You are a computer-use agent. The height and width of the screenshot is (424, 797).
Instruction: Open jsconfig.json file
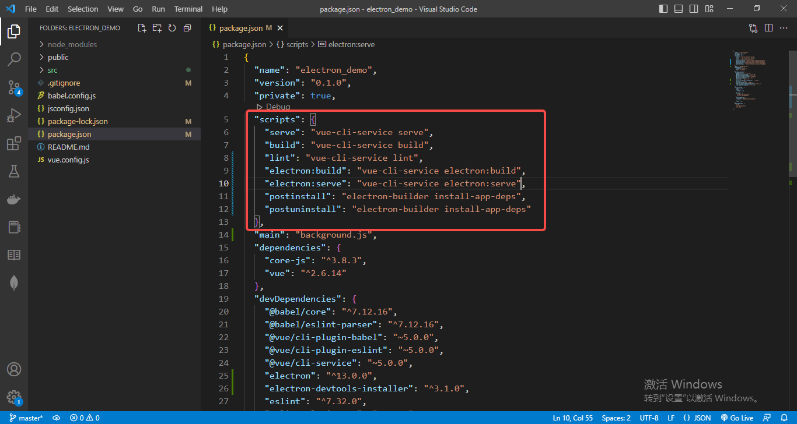pos(114,108)
